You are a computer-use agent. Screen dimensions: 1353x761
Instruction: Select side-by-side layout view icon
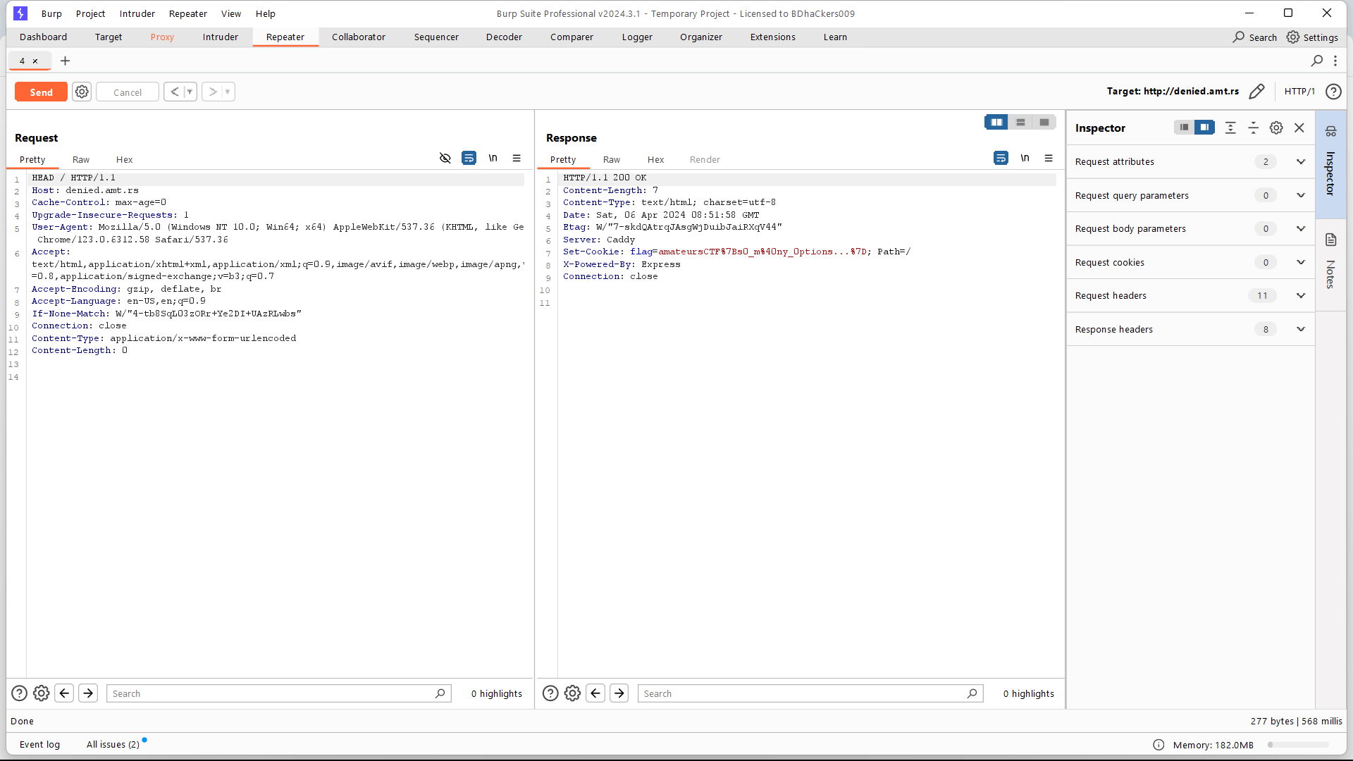point(996,123)
